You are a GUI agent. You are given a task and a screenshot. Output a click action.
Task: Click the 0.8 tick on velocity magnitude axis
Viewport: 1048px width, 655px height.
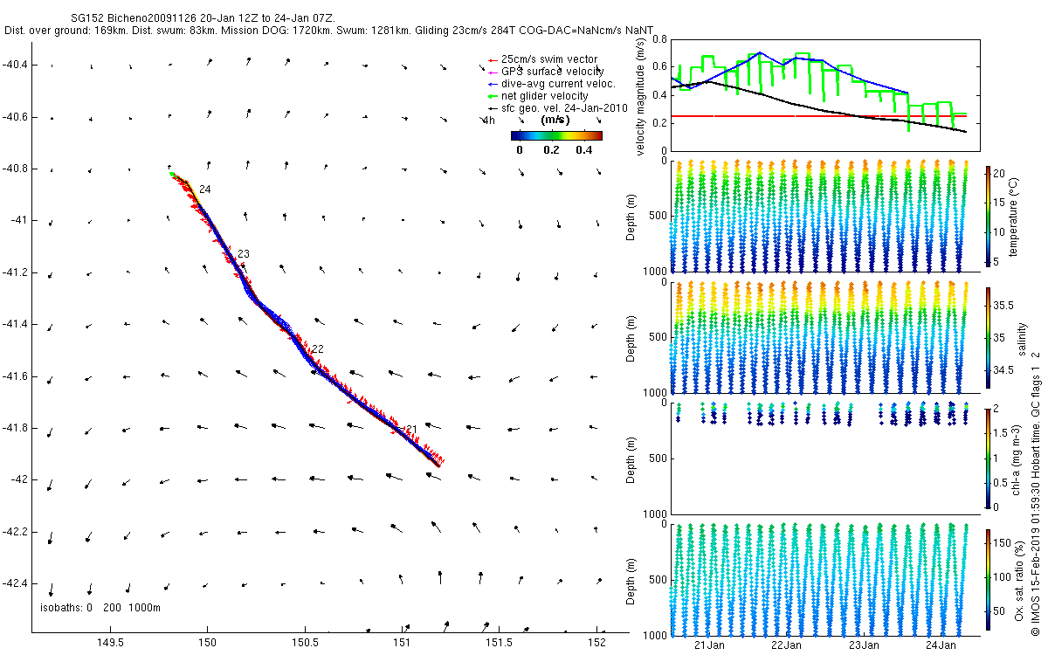[x=660, y=39]
